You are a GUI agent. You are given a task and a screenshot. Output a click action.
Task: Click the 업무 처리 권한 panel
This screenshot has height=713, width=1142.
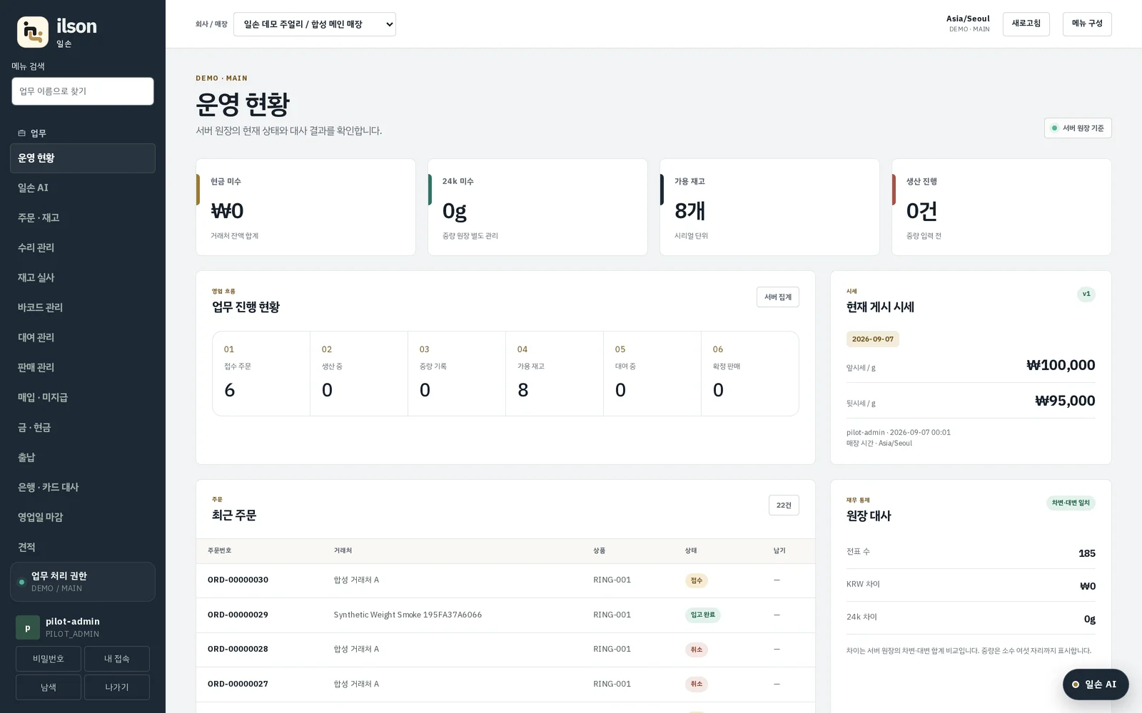tap(83, 582)
